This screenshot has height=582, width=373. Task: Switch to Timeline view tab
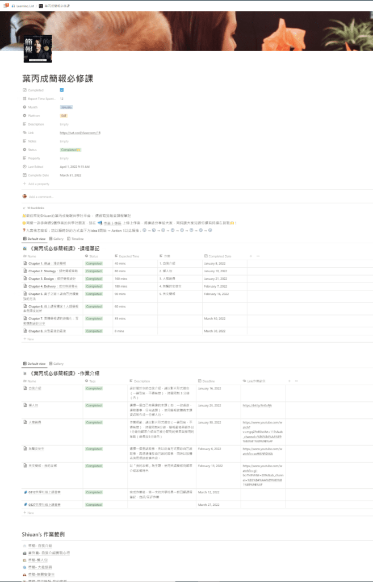pyautogui.click(x=78, y=239)
